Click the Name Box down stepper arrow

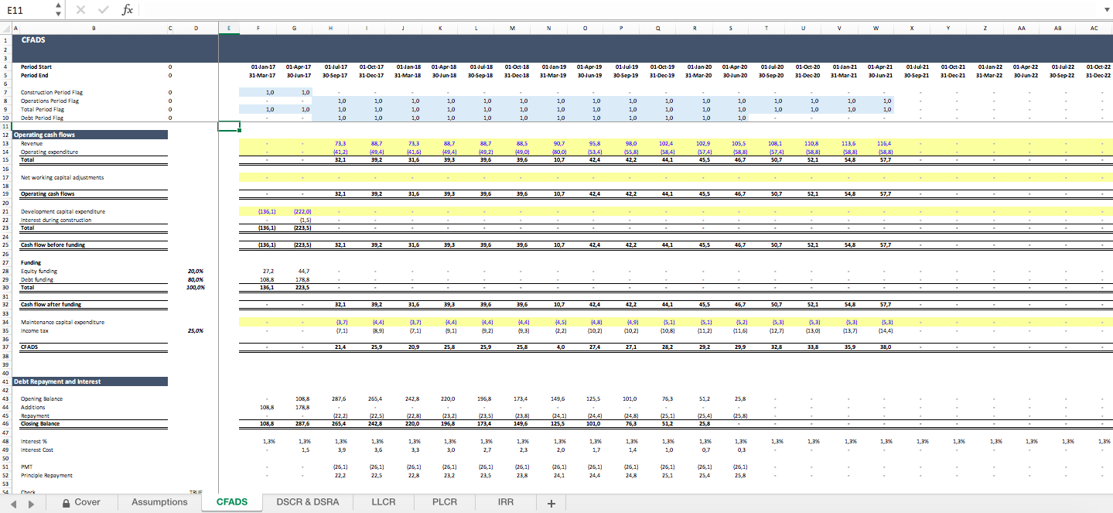[58, 14]
